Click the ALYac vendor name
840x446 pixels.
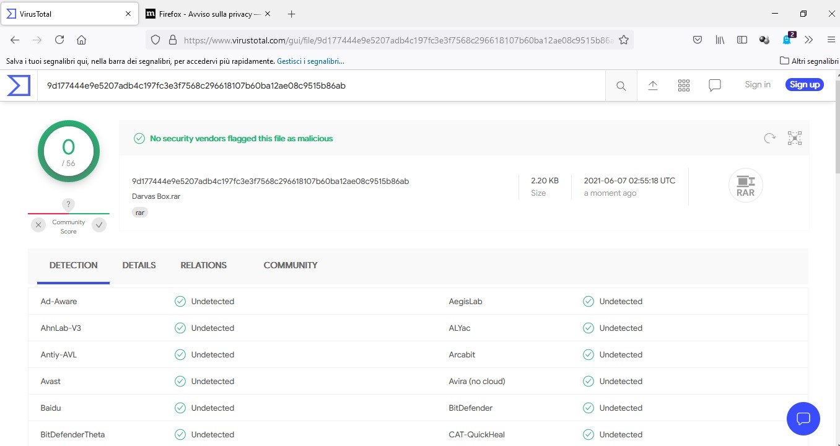click(x=460, y=328)
